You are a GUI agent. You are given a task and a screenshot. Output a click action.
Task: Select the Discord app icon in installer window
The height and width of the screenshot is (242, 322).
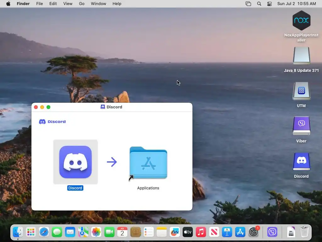(x=75, y=162)
